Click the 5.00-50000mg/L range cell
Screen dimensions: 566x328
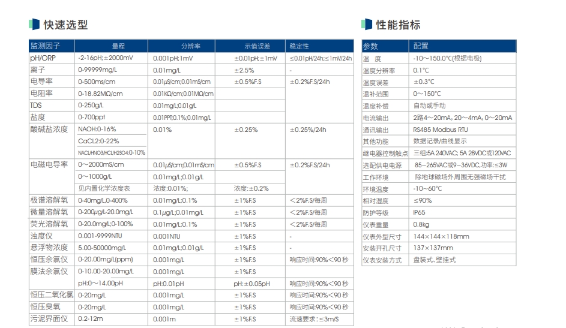click(102, 248)
